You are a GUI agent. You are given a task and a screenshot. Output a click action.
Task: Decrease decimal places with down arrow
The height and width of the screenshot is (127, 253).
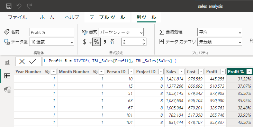click(144, 44)
